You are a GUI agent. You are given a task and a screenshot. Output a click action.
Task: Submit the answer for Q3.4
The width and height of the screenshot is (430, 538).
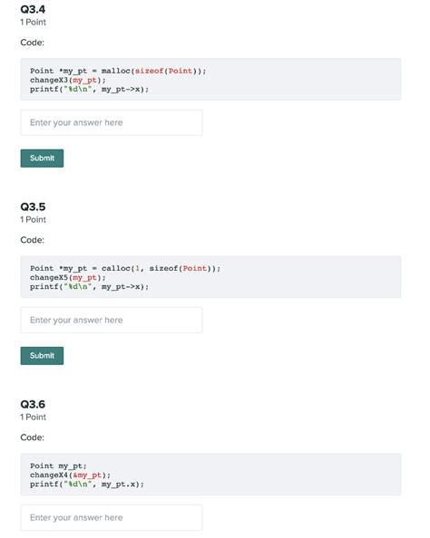click(x=42, y=159)
